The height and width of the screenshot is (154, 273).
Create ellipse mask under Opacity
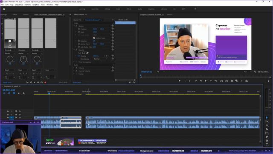(80, 53)
